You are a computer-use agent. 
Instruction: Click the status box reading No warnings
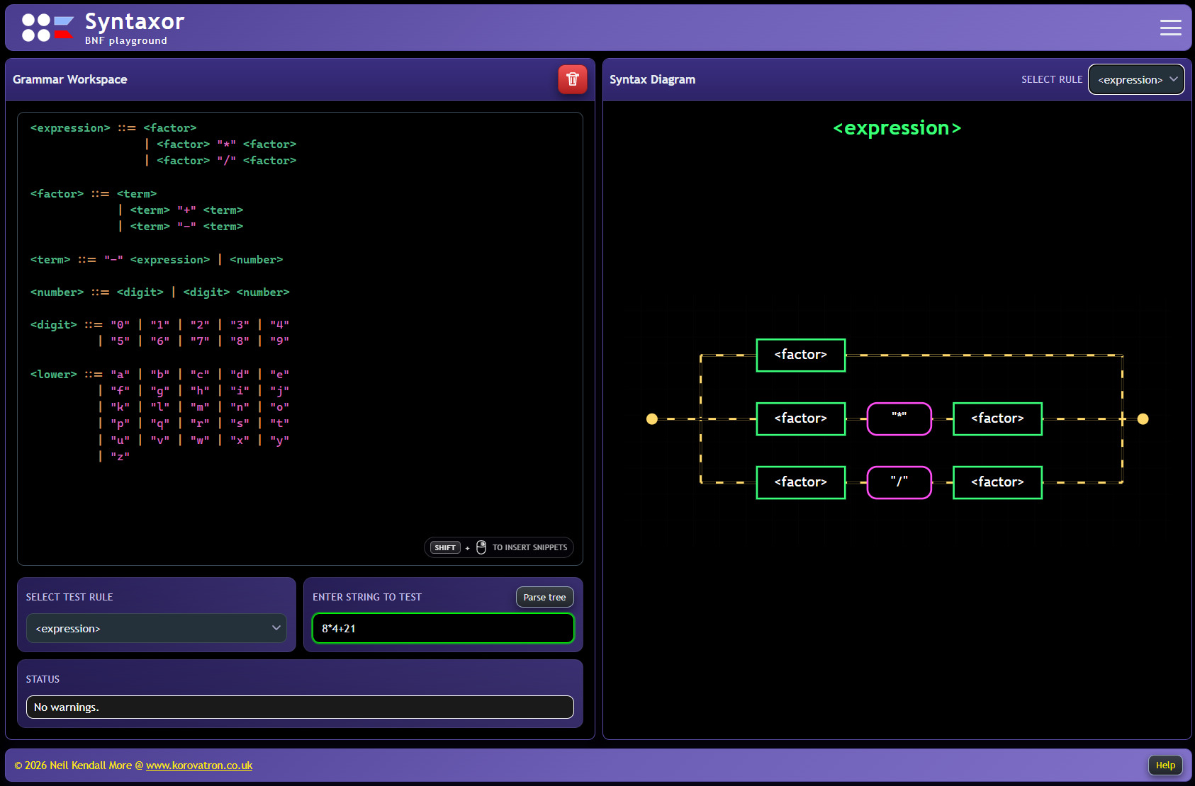pos(300,707)
